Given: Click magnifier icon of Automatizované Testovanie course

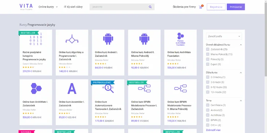Looking at the screenshot, I should [108, 88].
